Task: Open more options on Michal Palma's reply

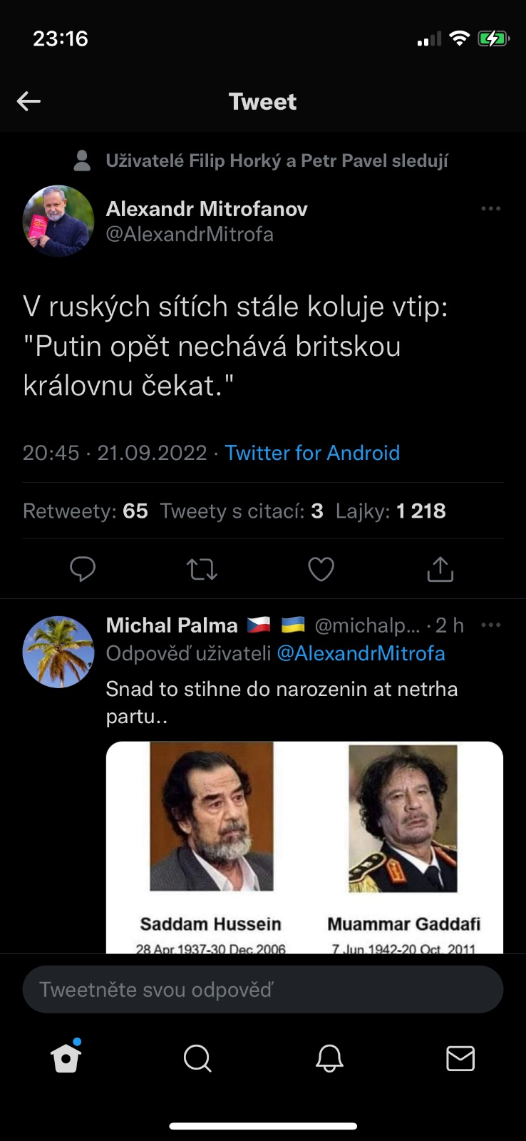Action: [x=490, y=625]
